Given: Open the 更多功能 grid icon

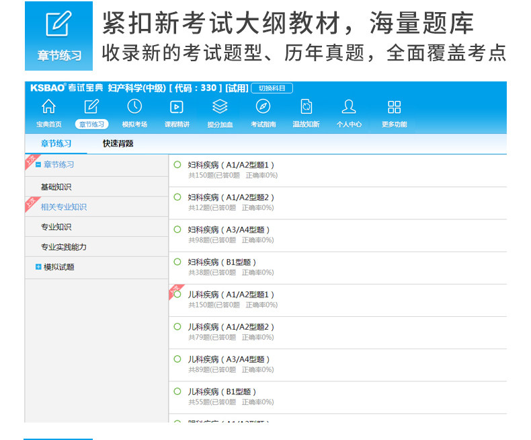Looking at the screenshot, I should click(394, 107).
